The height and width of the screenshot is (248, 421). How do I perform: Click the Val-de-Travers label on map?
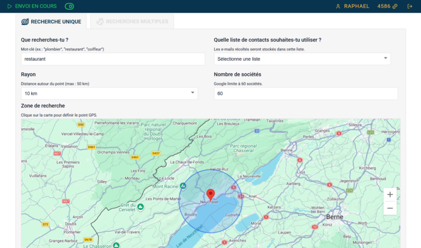click(127, 232)
